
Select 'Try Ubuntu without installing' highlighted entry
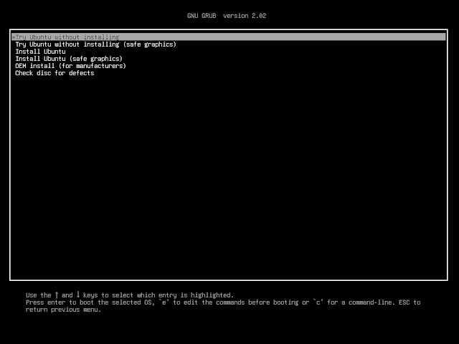(x=229, y=37)
